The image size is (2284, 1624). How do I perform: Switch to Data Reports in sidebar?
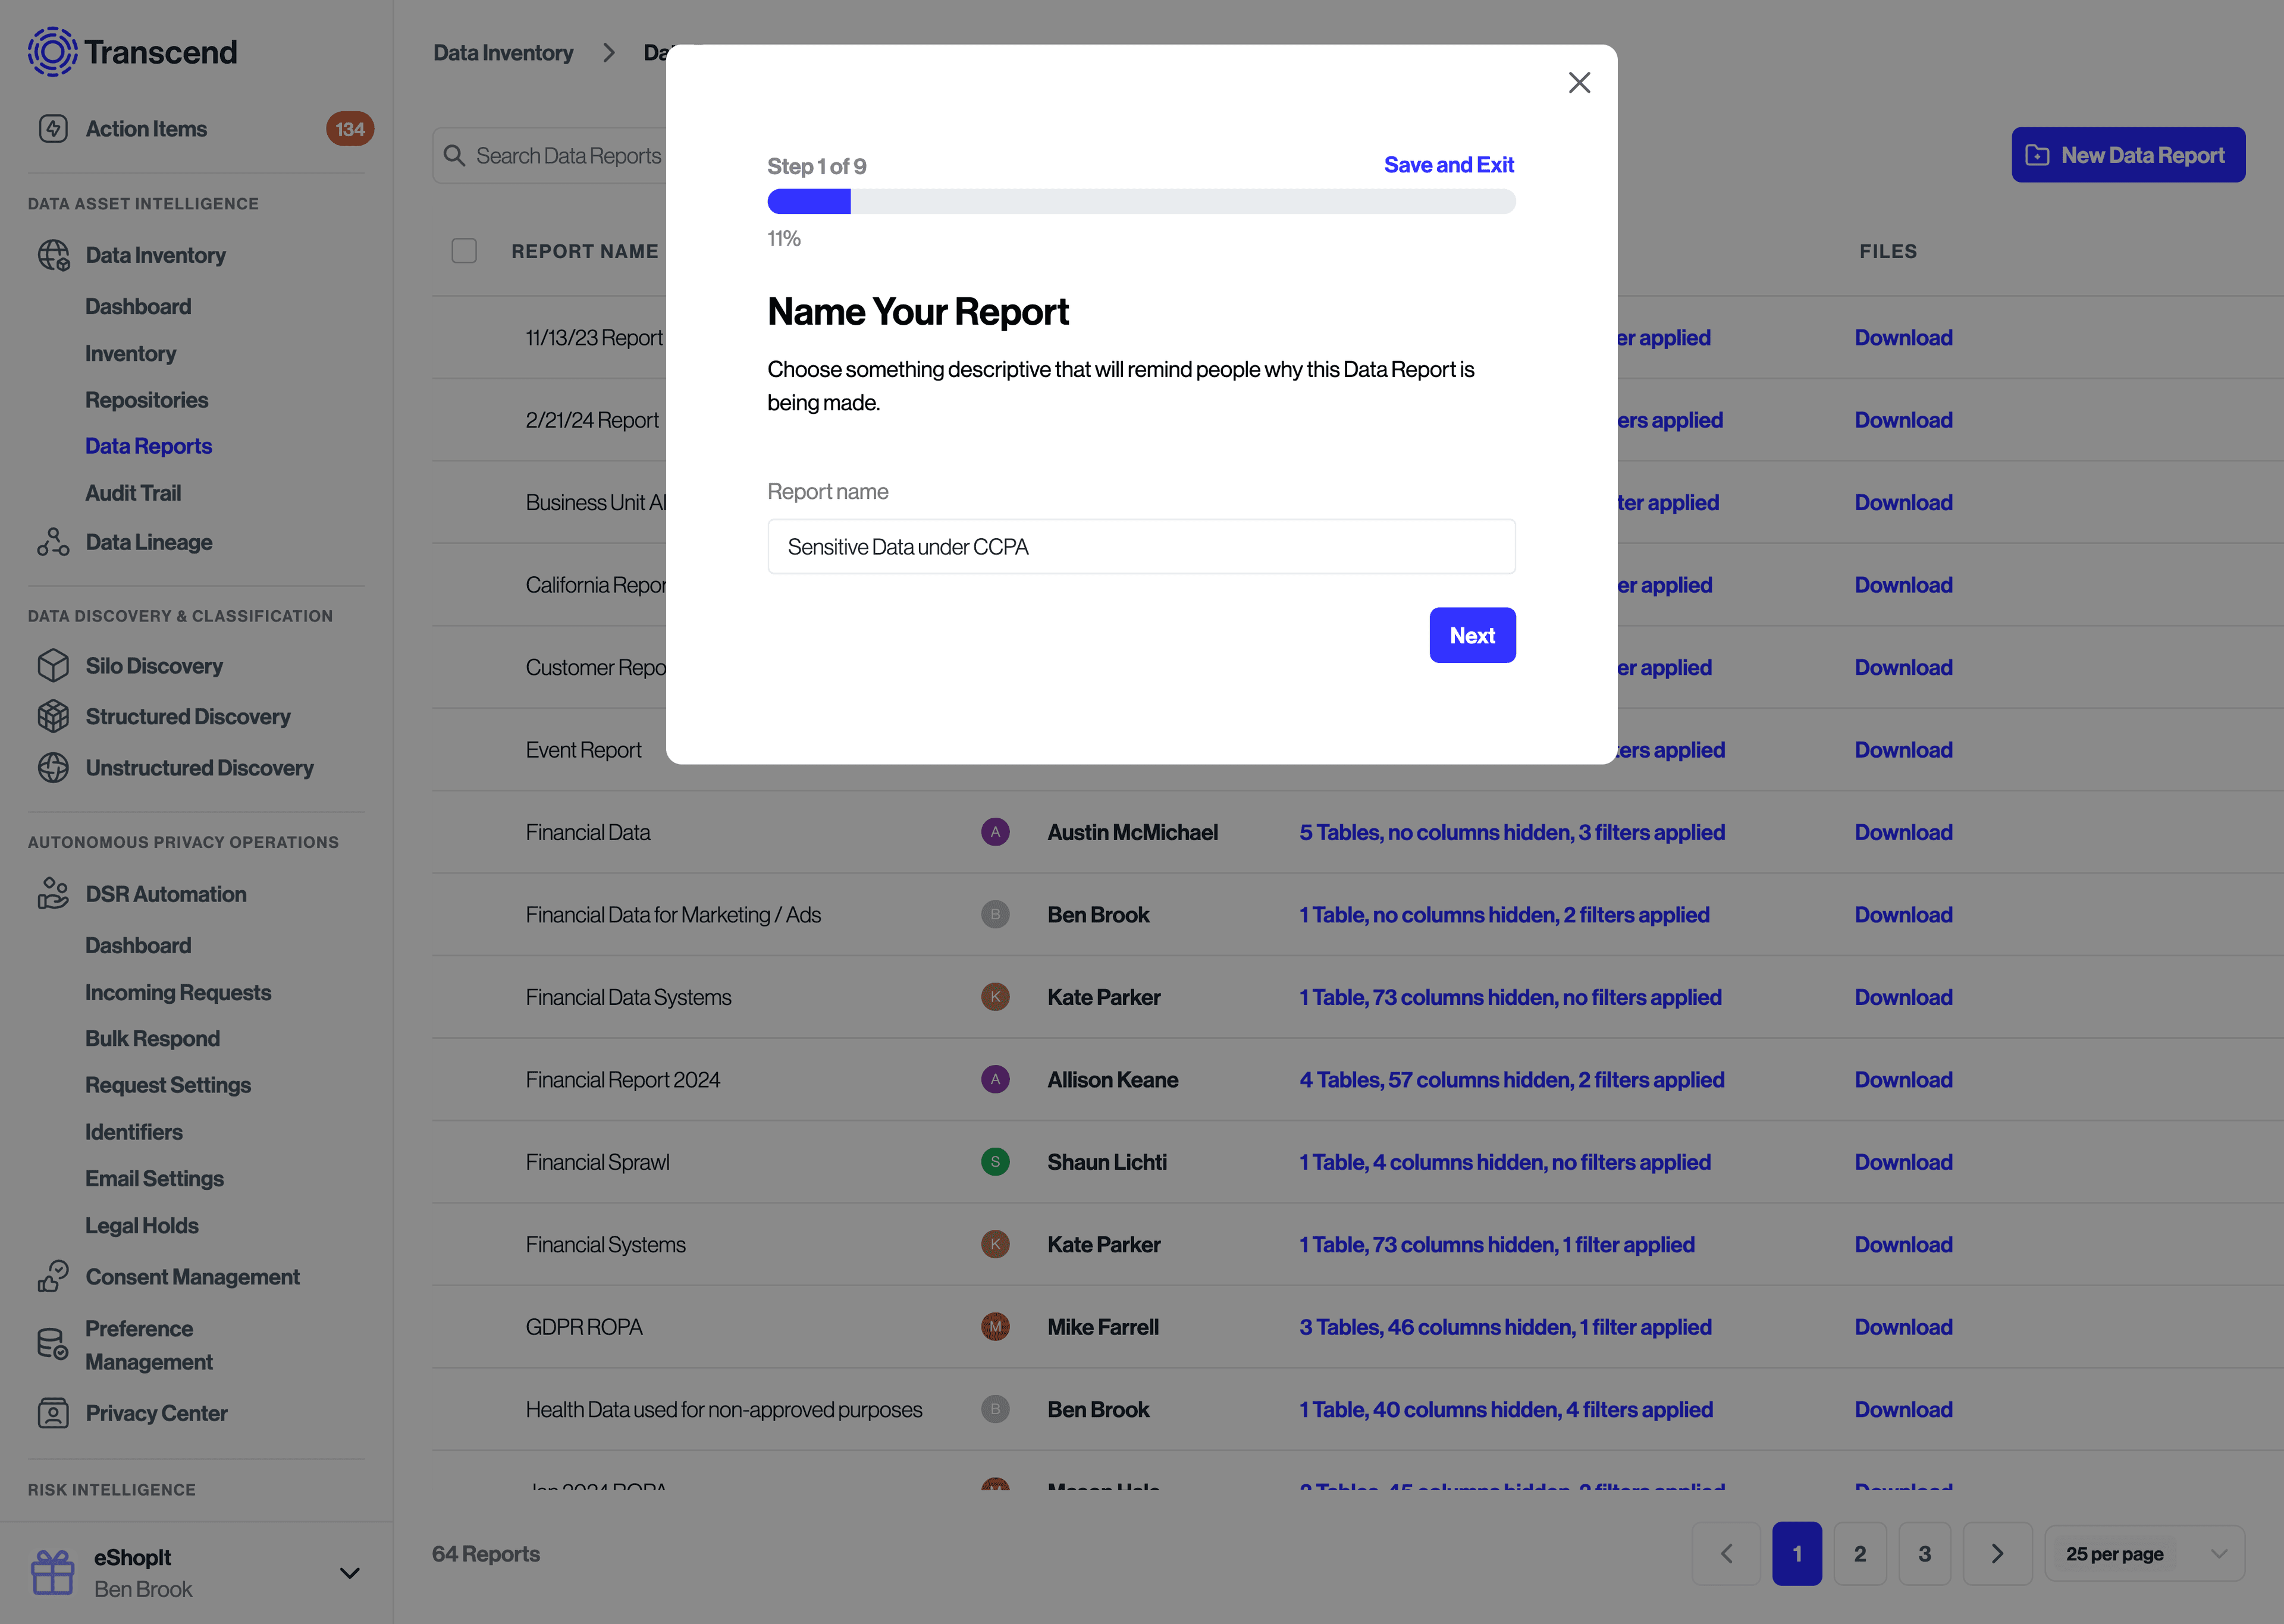coord(148,446)
